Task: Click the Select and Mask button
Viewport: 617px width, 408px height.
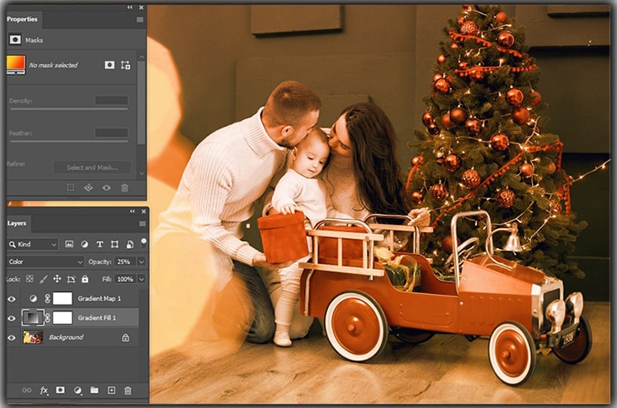Action: coord(92,167)
